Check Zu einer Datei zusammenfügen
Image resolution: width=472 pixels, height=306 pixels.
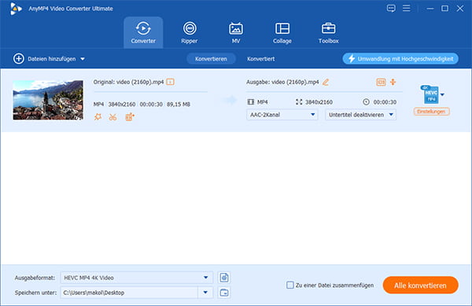coord(289,285)
